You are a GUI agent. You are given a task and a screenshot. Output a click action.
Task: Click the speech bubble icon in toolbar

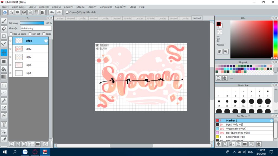(17, 12)
